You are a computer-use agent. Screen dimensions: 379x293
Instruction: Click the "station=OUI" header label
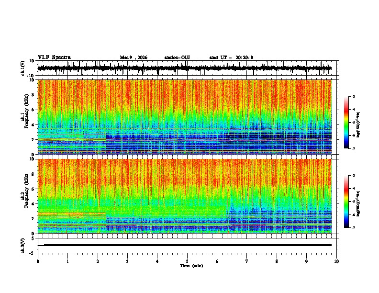coord(177,57)
